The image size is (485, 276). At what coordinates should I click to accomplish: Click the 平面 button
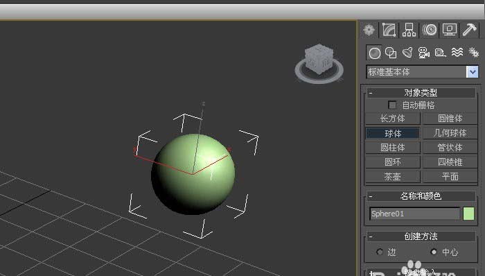[450, 177]
